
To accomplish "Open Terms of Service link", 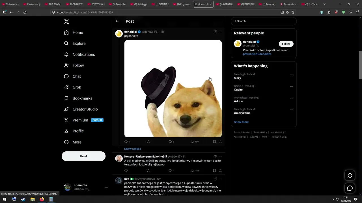I will point(242,132).
